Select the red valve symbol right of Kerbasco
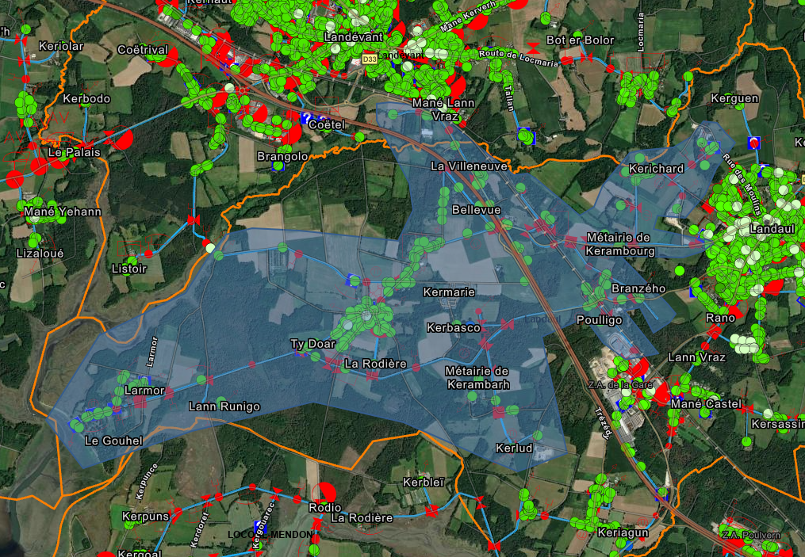Viewport: 805px width, 557px height. tap(504, 326)
